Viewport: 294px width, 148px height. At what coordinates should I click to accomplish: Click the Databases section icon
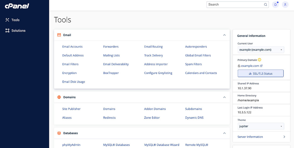(59, 133)
